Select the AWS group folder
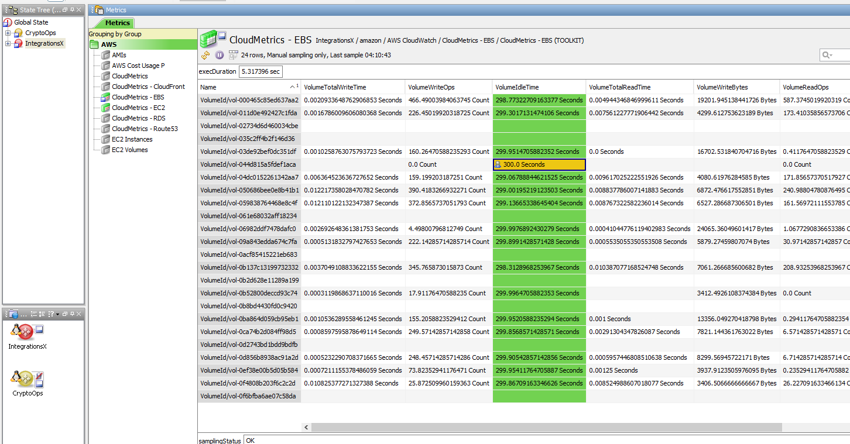 pyautogui.click(x=108, y=44)
